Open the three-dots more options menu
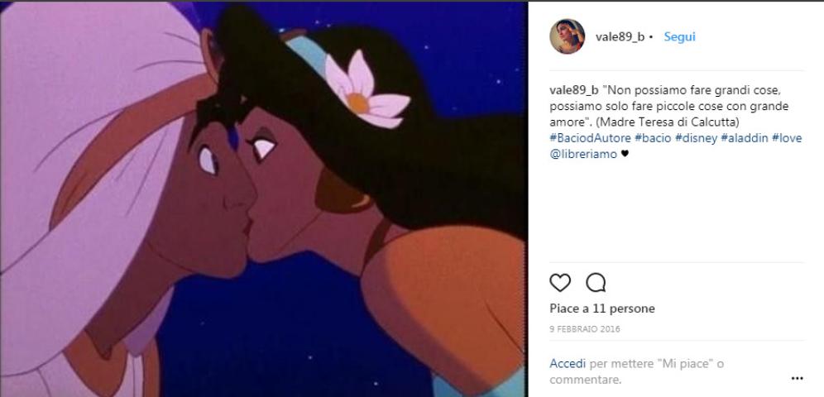 click(797, 378)
